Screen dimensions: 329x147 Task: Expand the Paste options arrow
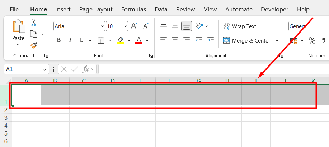coord(18,45)
